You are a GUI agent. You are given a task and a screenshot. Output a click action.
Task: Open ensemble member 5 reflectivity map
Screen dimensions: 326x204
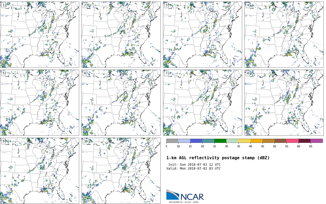coord(39,103)
